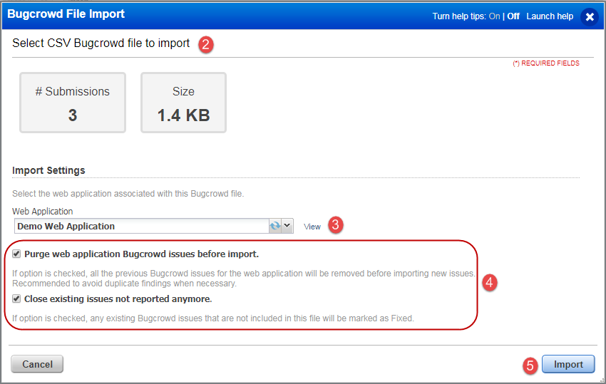Screen dimensions: 606x384
Task: Select the # Submissions count box
Action: [73, 103]
